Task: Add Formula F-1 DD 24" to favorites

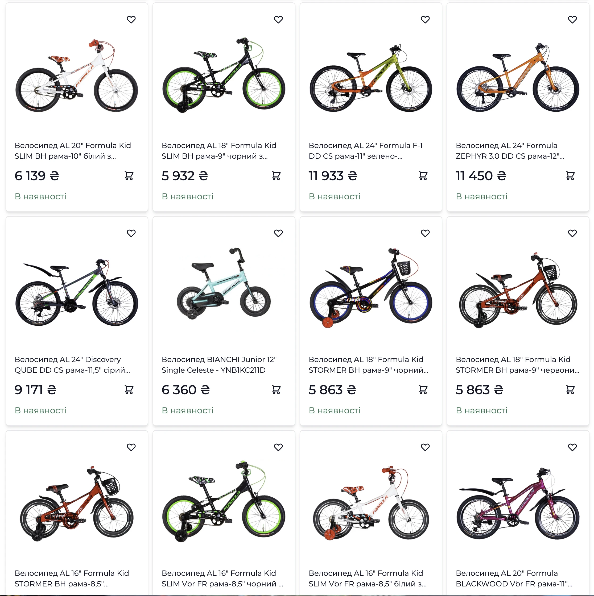Action: click(425, 19)
